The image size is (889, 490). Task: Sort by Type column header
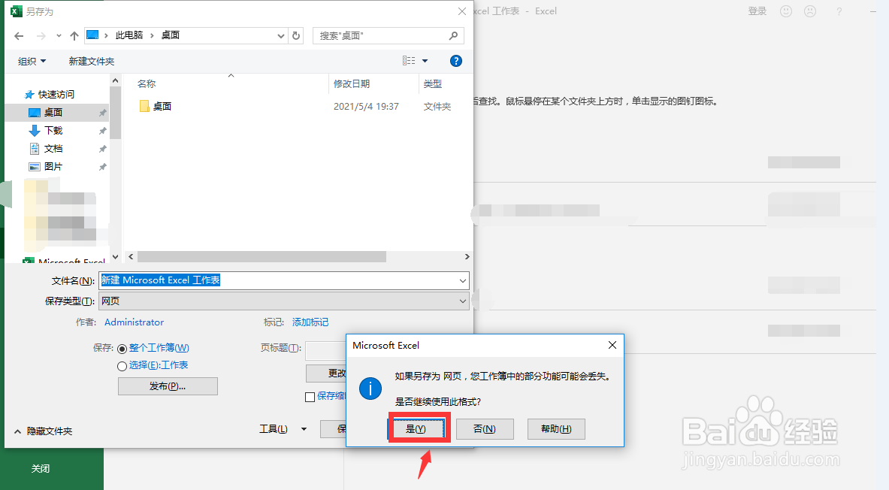pos(433,84)
